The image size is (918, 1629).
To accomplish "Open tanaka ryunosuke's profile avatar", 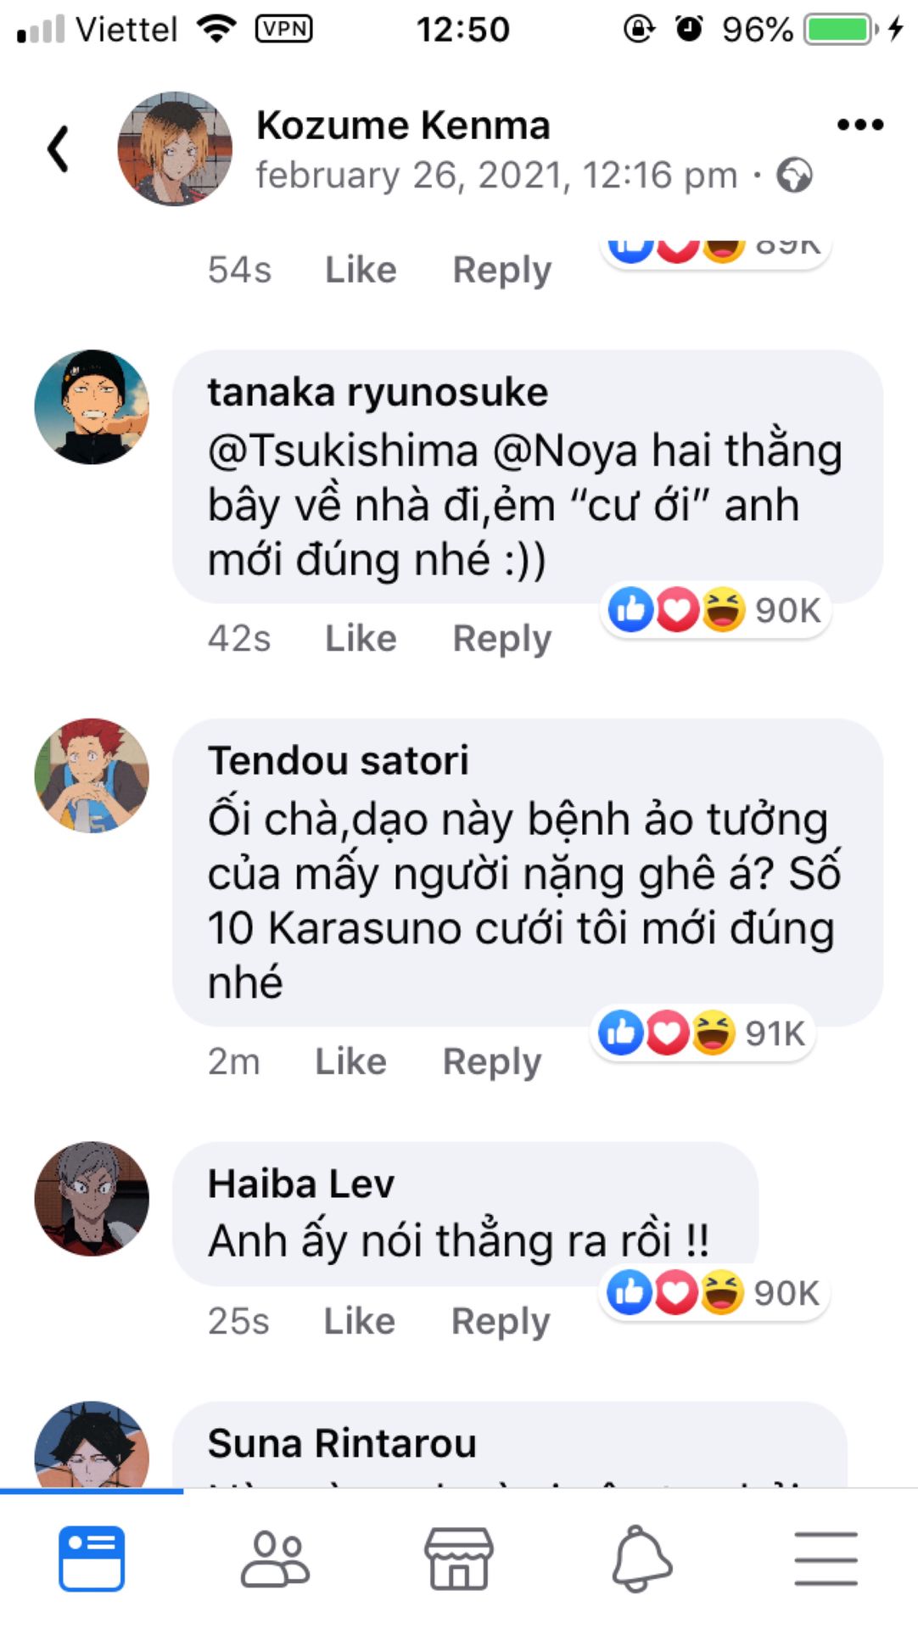I will pos(92,407).
